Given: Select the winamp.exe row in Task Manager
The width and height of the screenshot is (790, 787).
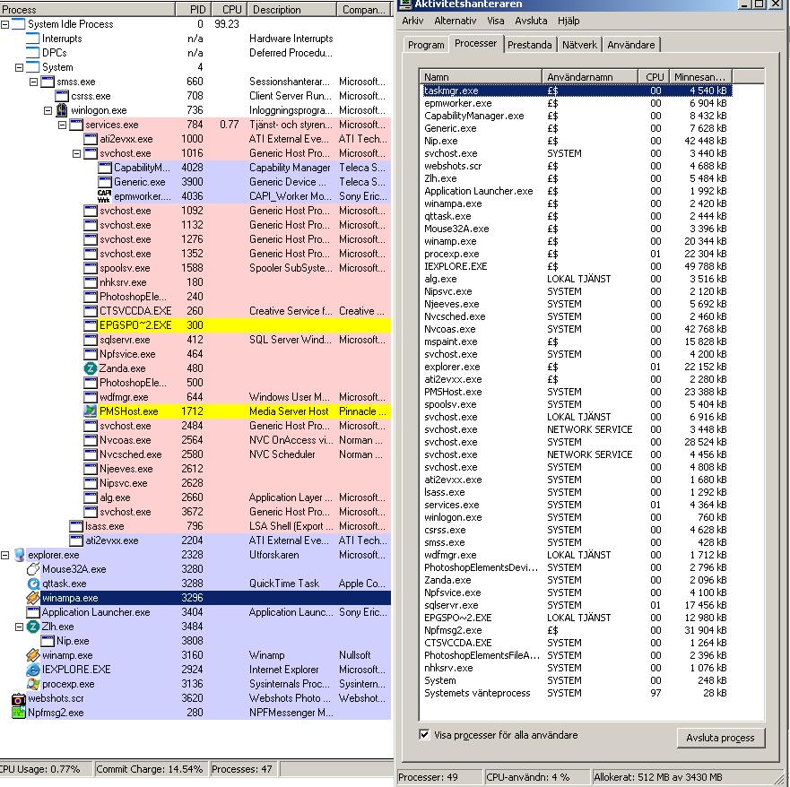Looking at the screenshot, I should pyautogui.click(x=450, y=241).
